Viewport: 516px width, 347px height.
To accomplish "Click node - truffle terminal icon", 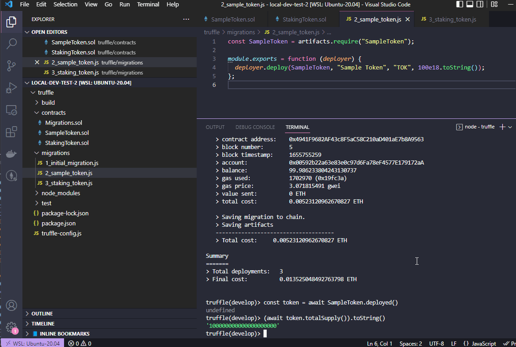I will pos(459,127).
